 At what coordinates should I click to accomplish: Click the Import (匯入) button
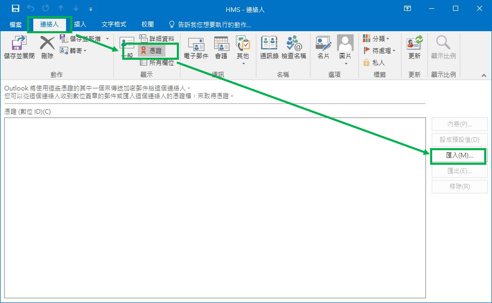pos(459,155)
